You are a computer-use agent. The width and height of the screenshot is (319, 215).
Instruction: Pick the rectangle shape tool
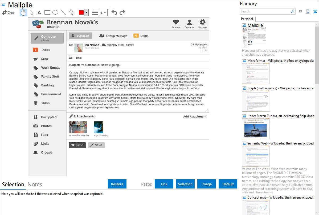pos(47,12)
